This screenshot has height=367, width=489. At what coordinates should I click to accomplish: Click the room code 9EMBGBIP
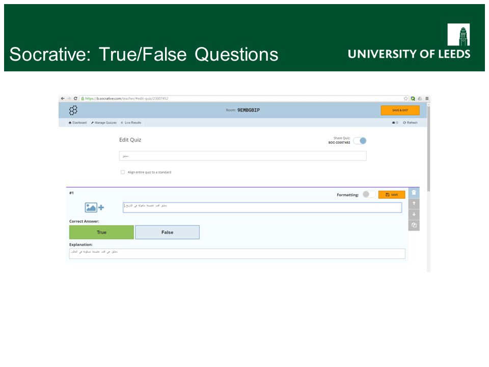pos(249,110)
